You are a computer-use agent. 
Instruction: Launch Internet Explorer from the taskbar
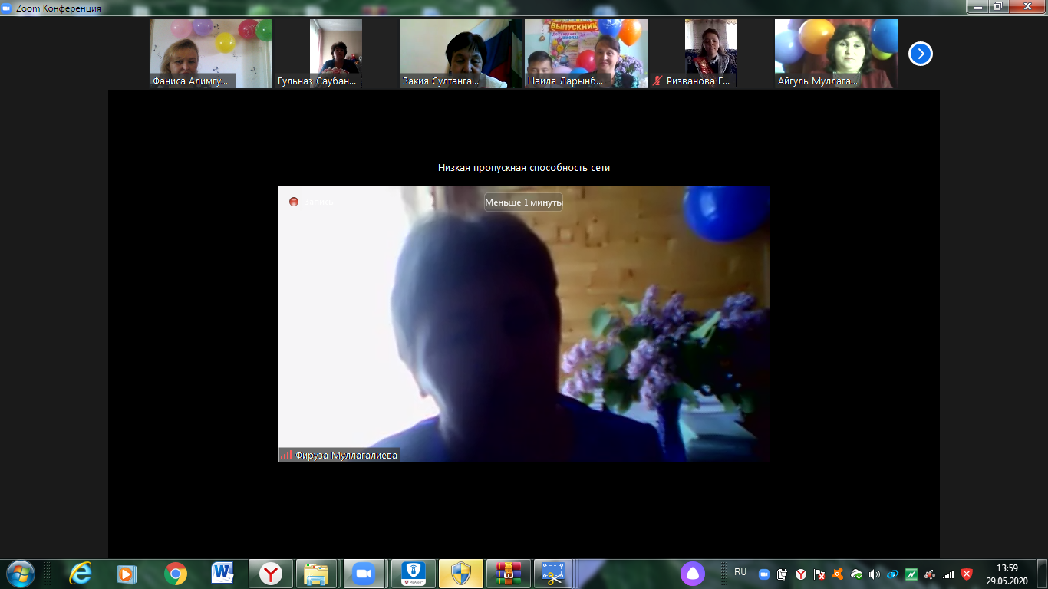(x=80, y=574)
